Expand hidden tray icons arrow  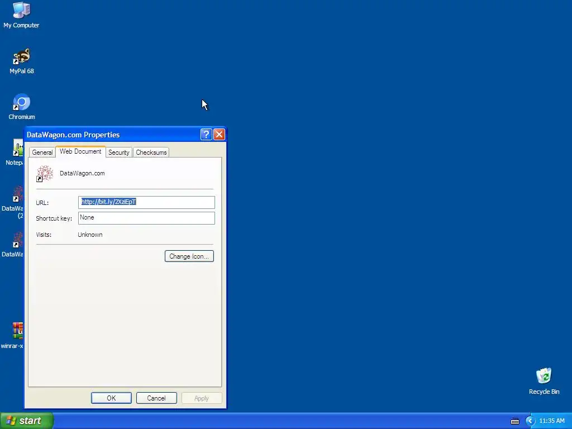[530, 421]
